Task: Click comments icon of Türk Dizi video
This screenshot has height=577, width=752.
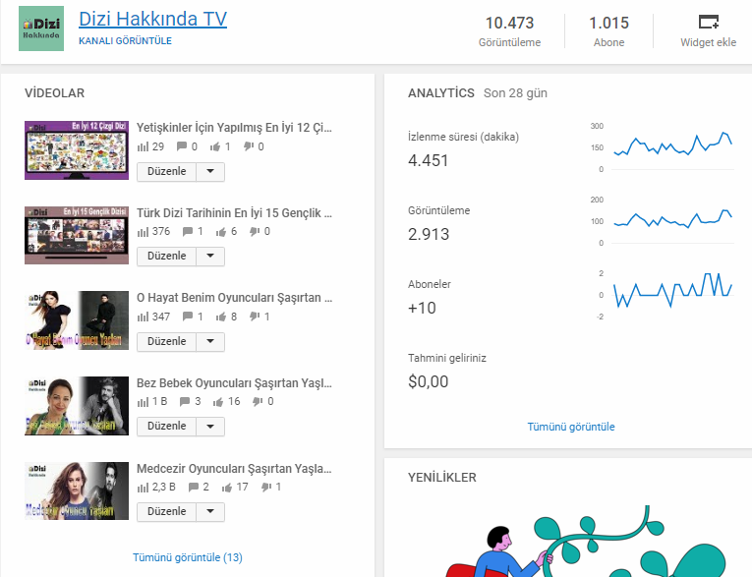Action: [x=188, y=232]
